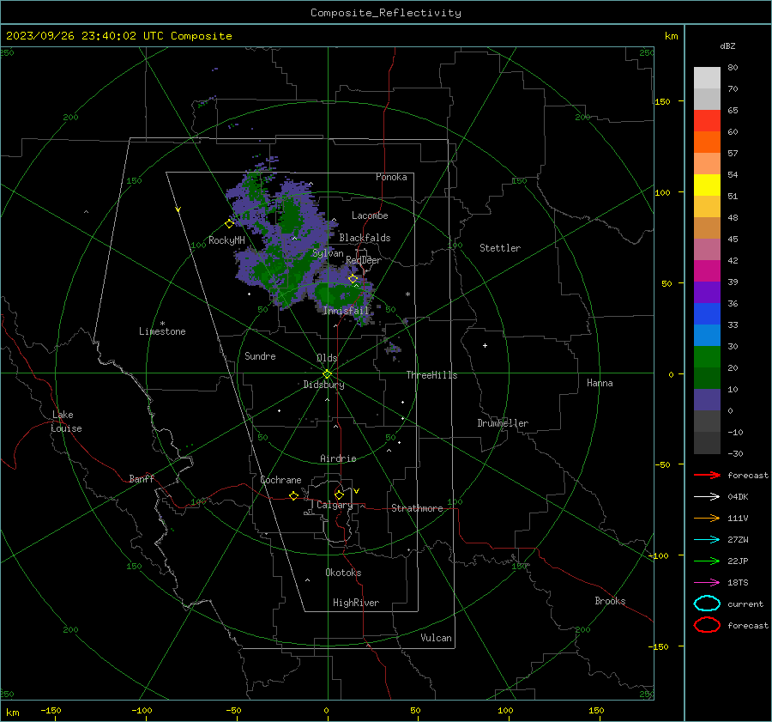772x722 pixels.
Task: Click the 27ZW legend label
Action: coord(738,540)
